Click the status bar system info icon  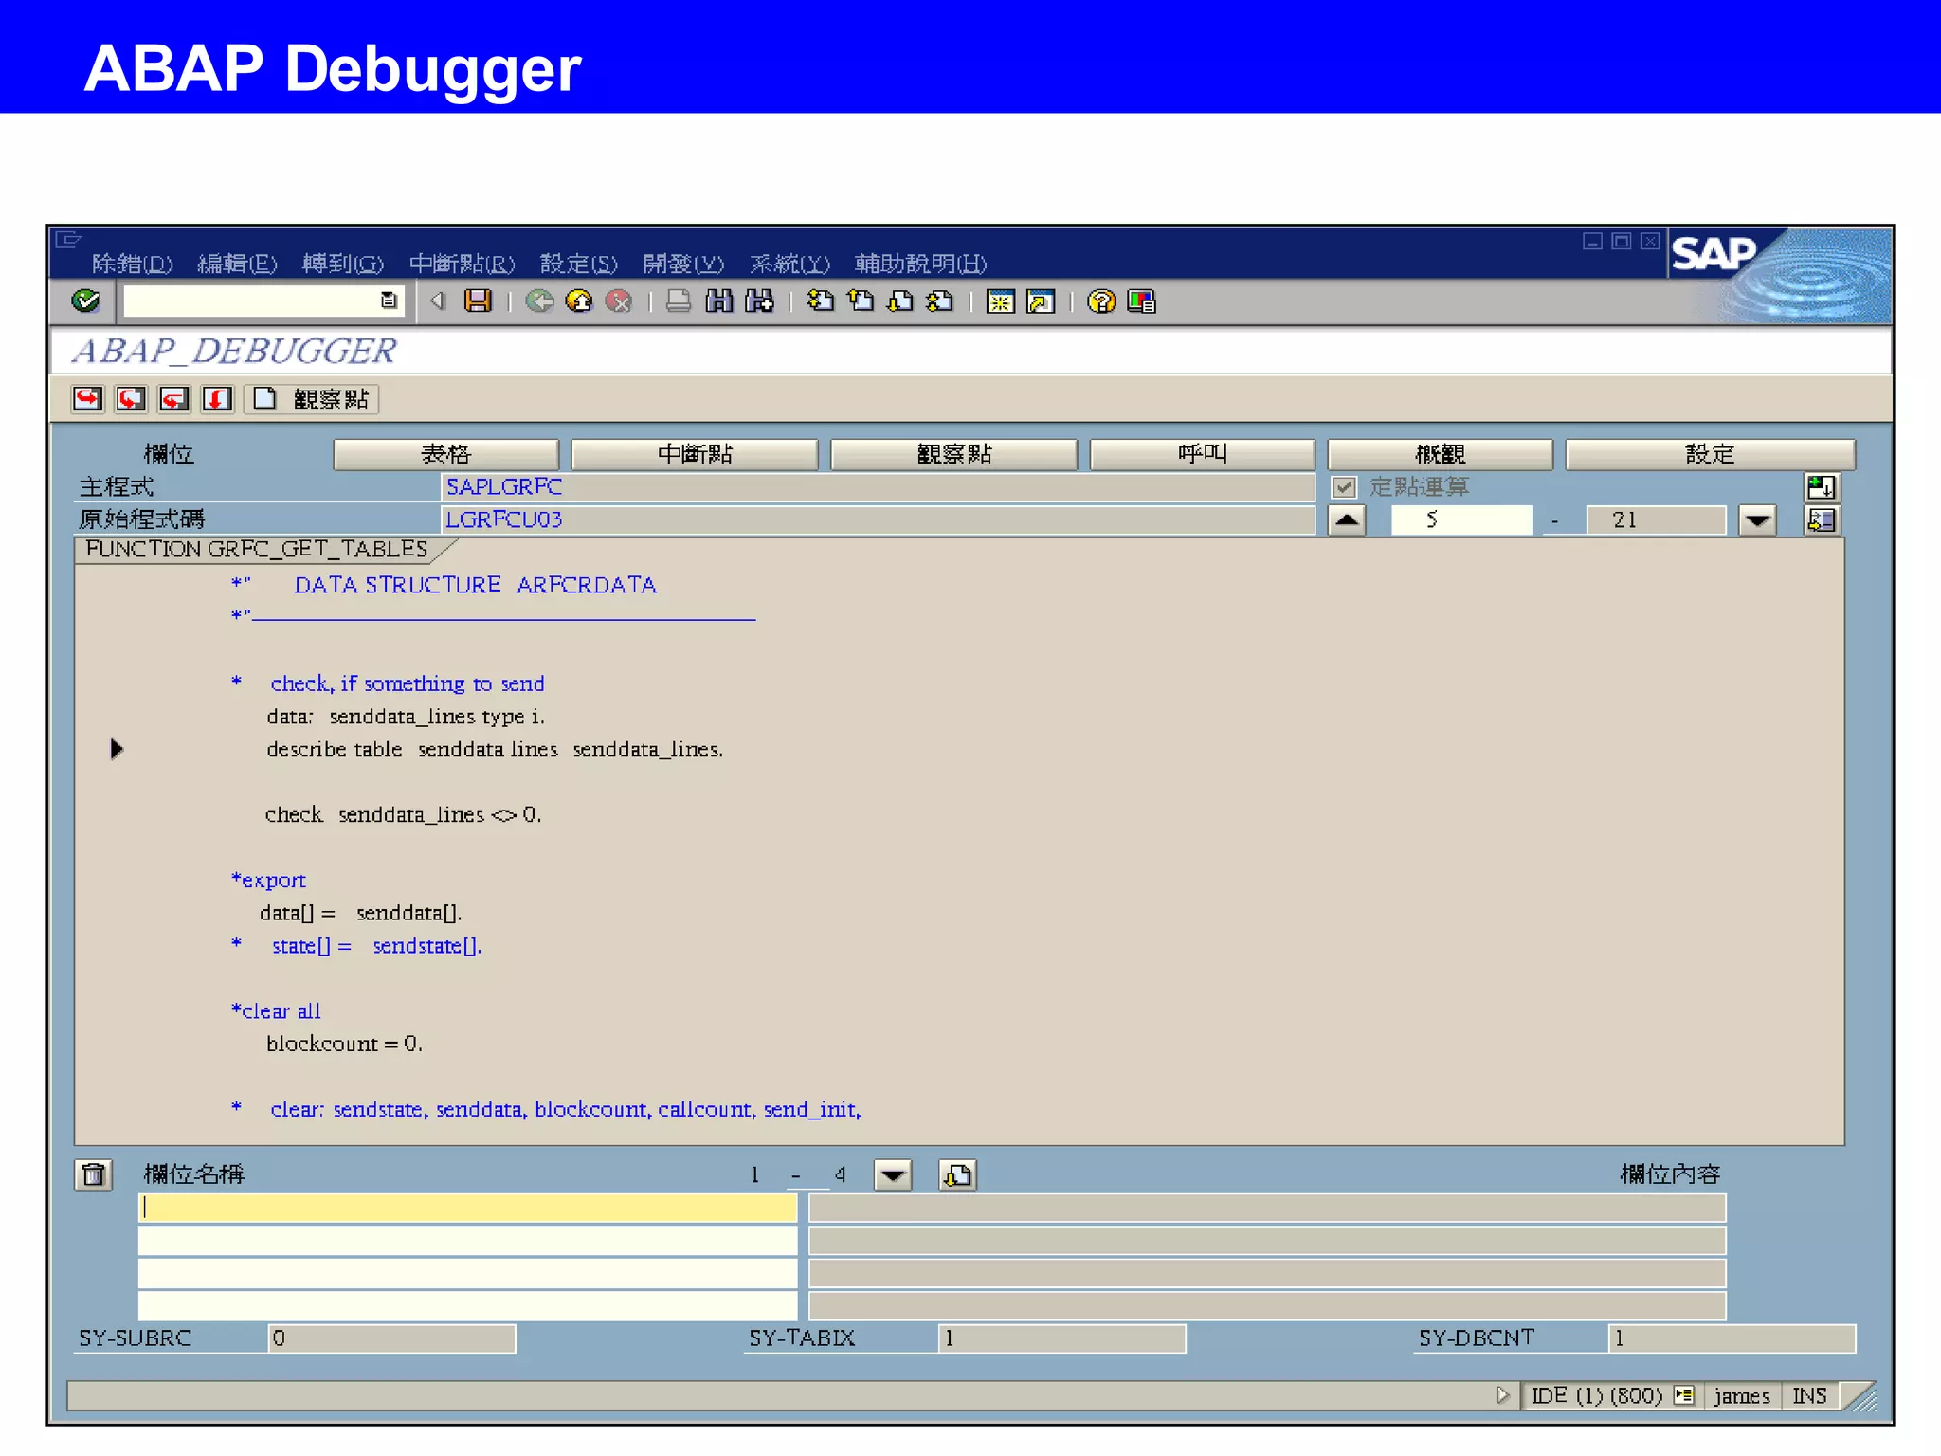coord(1684,1395)
